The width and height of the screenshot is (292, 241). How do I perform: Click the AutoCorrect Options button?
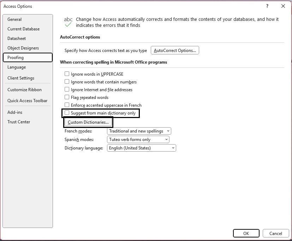coord(175,51)
